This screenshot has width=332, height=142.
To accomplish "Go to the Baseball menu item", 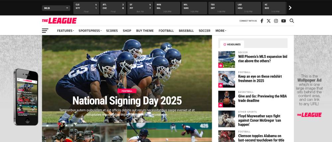I will pyautogui.click(x=186, y=31).
